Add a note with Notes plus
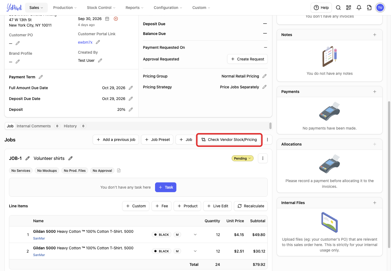 (375, 35)
